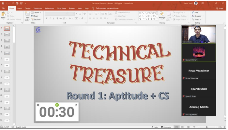Expand the Section dropdown
228x130 pixels.
37,19
